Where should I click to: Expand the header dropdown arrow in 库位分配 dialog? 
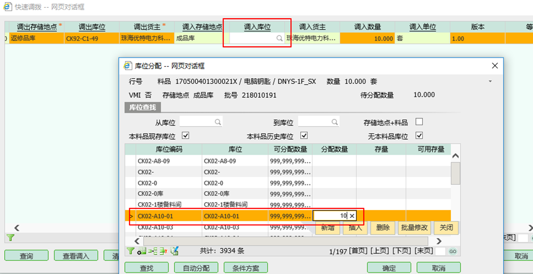(490, 82)
